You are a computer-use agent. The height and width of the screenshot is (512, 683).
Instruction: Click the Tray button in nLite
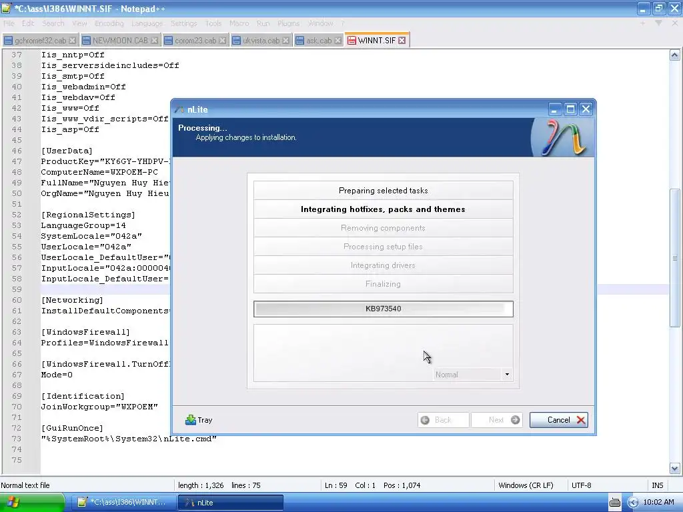tap(199, 420)
